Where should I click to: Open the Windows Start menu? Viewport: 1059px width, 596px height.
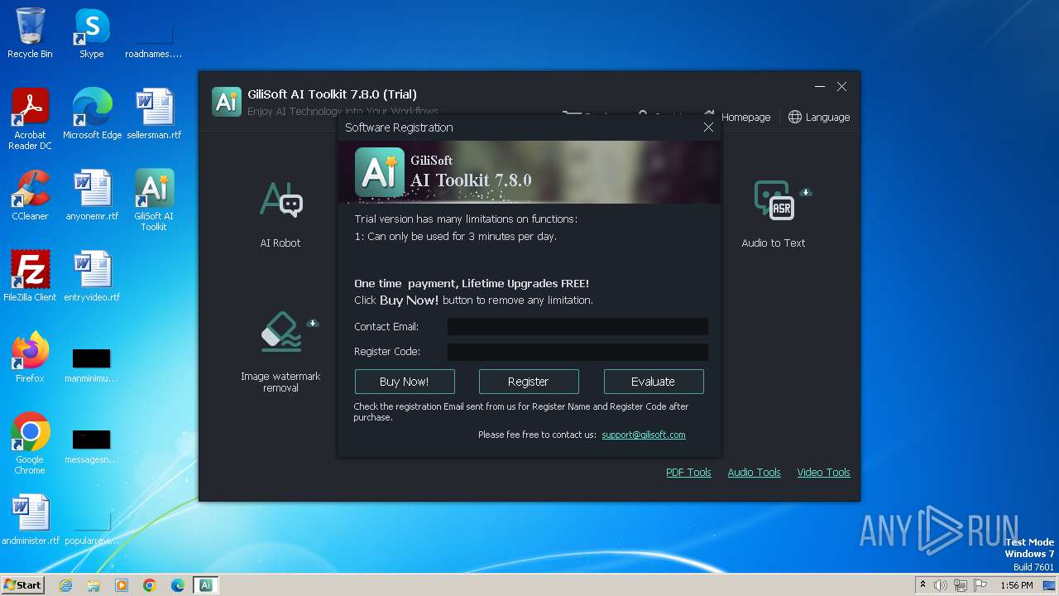(22, 585)
